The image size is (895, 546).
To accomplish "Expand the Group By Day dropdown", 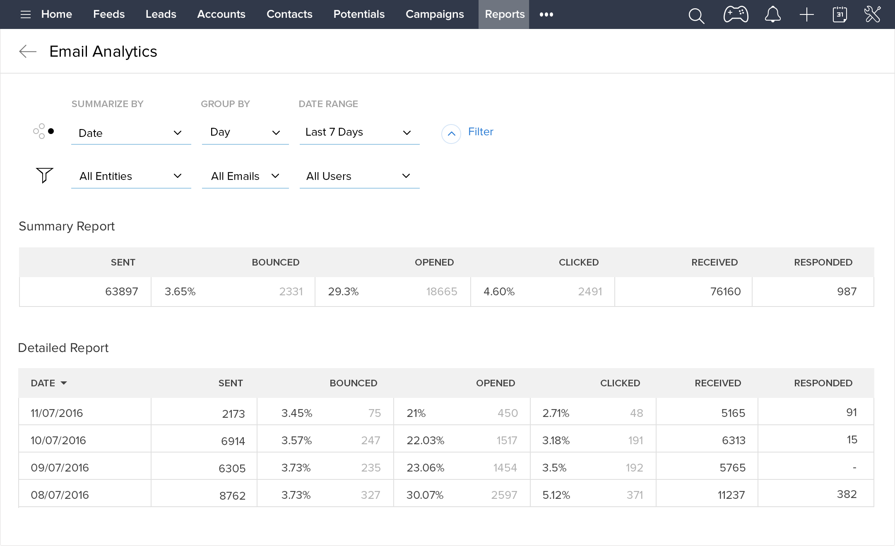I will (x=245, y=132).
